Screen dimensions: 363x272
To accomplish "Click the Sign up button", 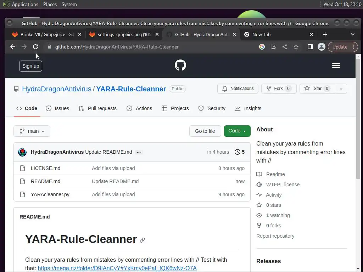I will tap(30, 66).
